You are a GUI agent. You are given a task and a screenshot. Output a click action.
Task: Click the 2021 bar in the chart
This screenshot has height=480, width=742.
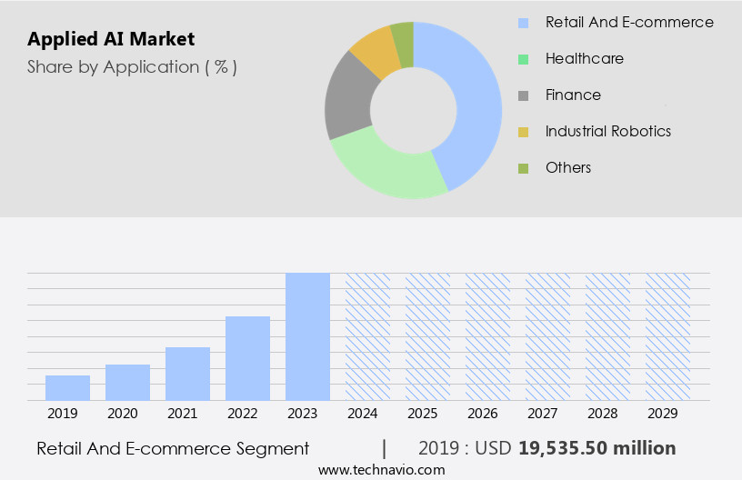187,374
